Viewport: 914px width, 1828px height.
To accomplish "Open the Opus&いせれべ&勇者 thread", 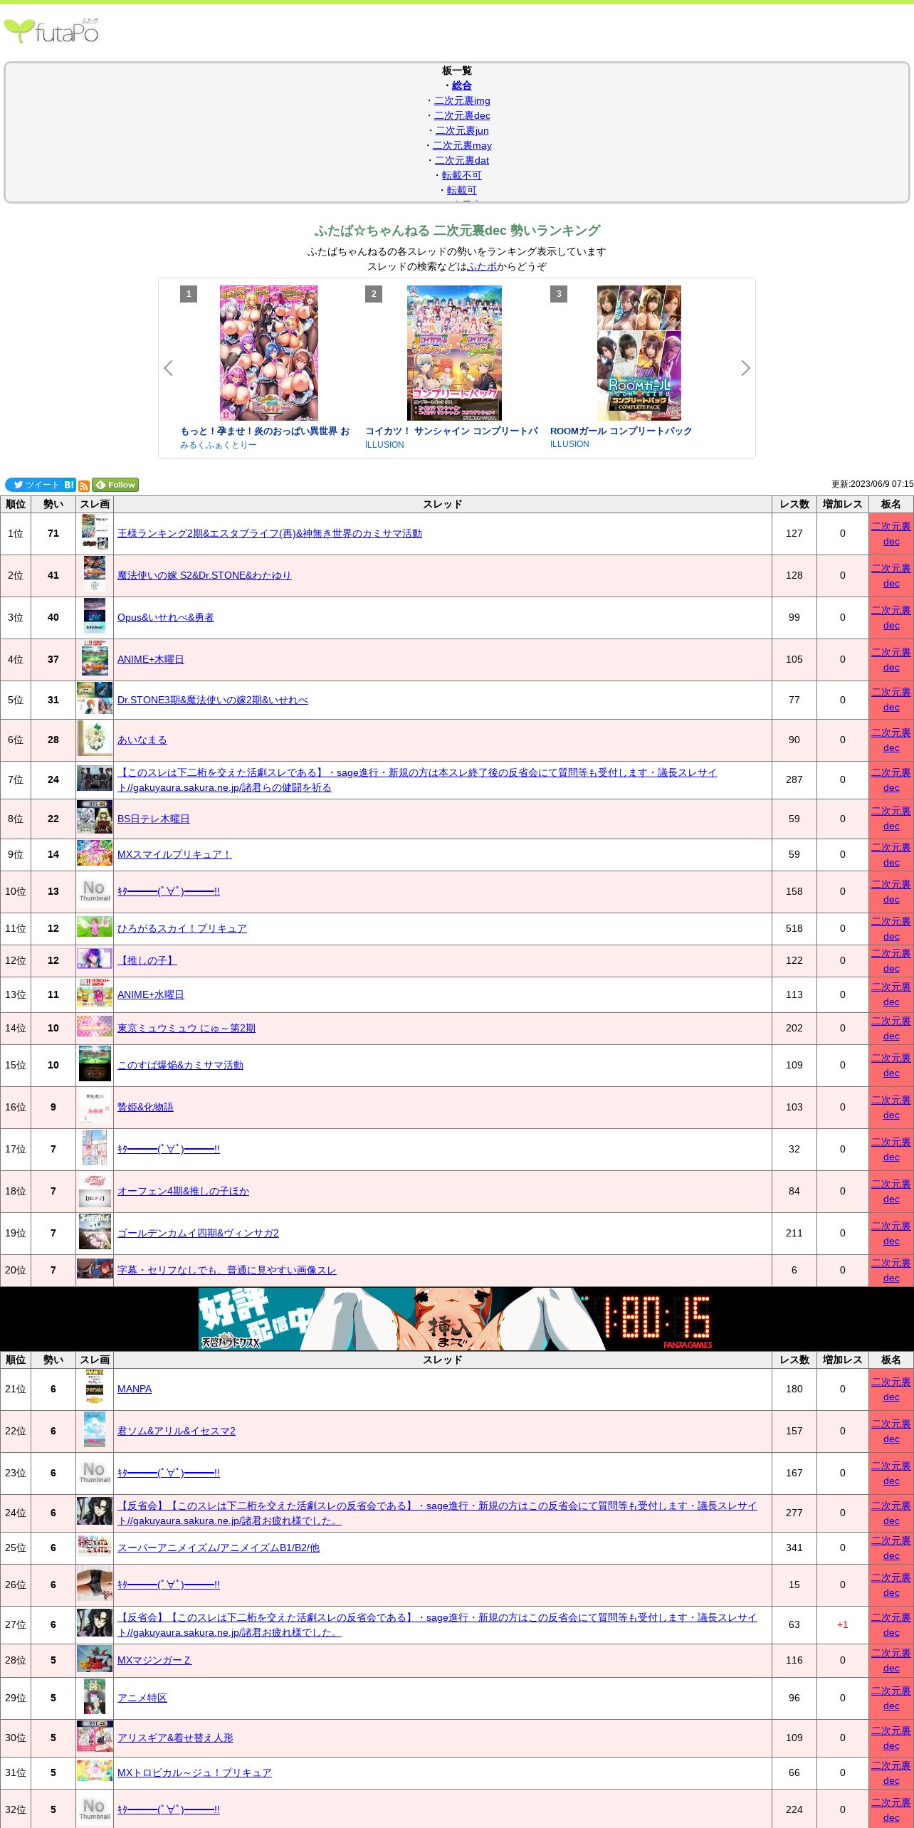I will [165, 617].
